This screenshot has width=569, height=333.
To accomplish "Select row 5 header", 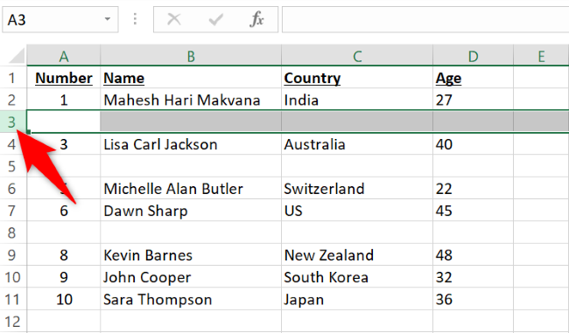I will pyautogui.click(x=12, y=166).
